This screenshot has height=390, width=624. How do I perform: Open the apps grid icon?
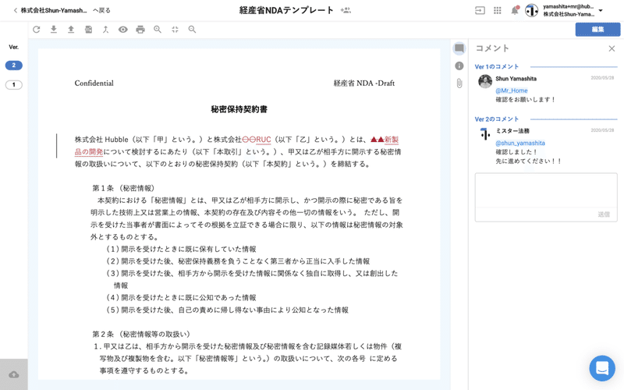pyautogui.click(x=498, y=11)
